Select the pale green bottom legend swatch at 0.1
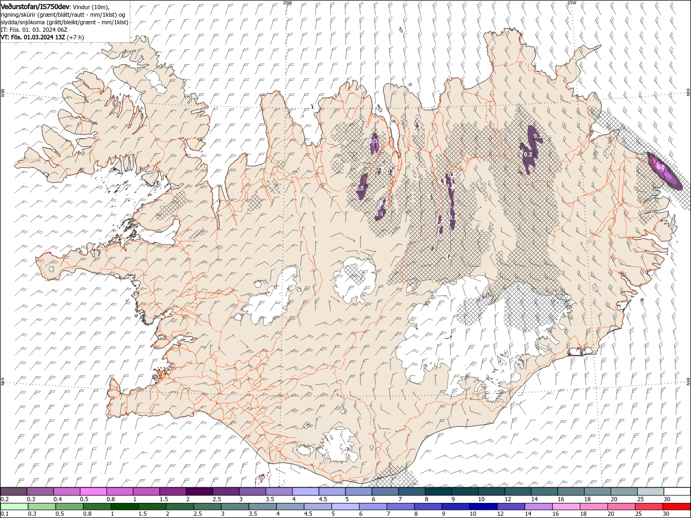The image size is (691, 518). (14, 507)
